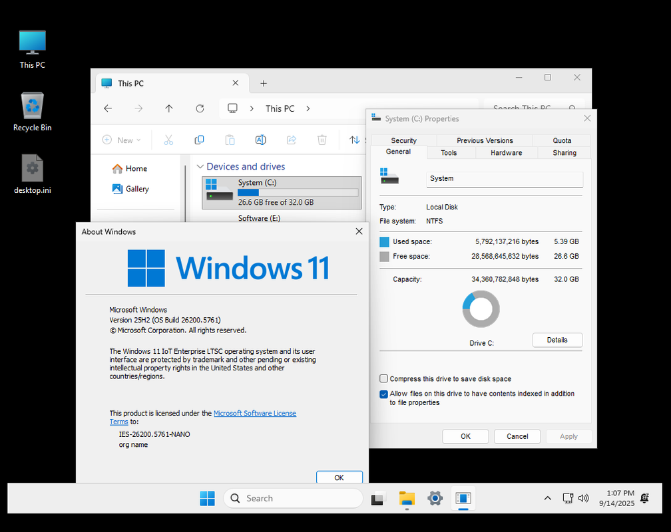Open network status tray icon

(x=568, y=498)
